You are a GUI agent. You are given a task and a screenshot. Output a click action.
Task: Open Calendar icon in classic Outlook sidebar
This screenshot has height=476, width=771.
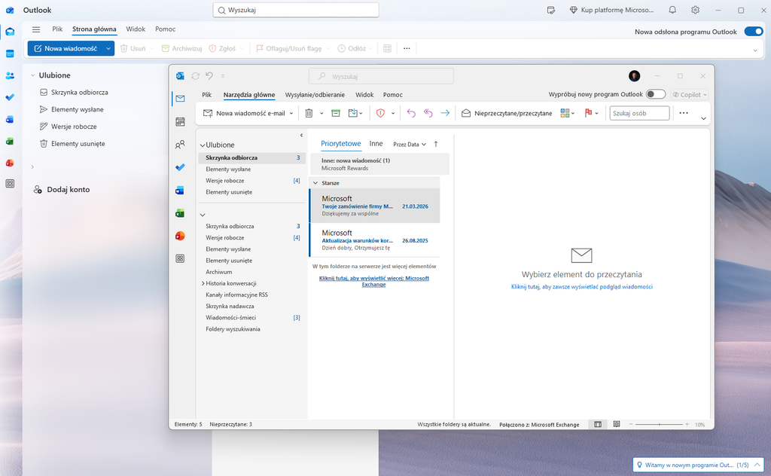point(180,121)
